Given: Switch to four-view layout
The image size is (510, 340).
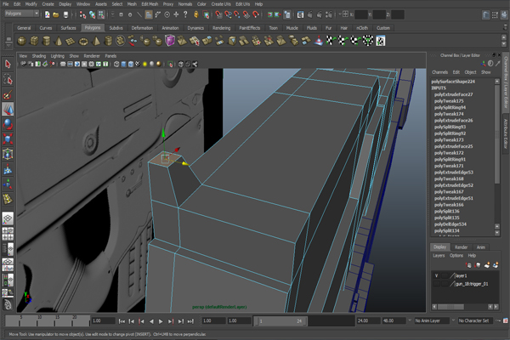Looking at the screenshot, I should pos(8,234).
